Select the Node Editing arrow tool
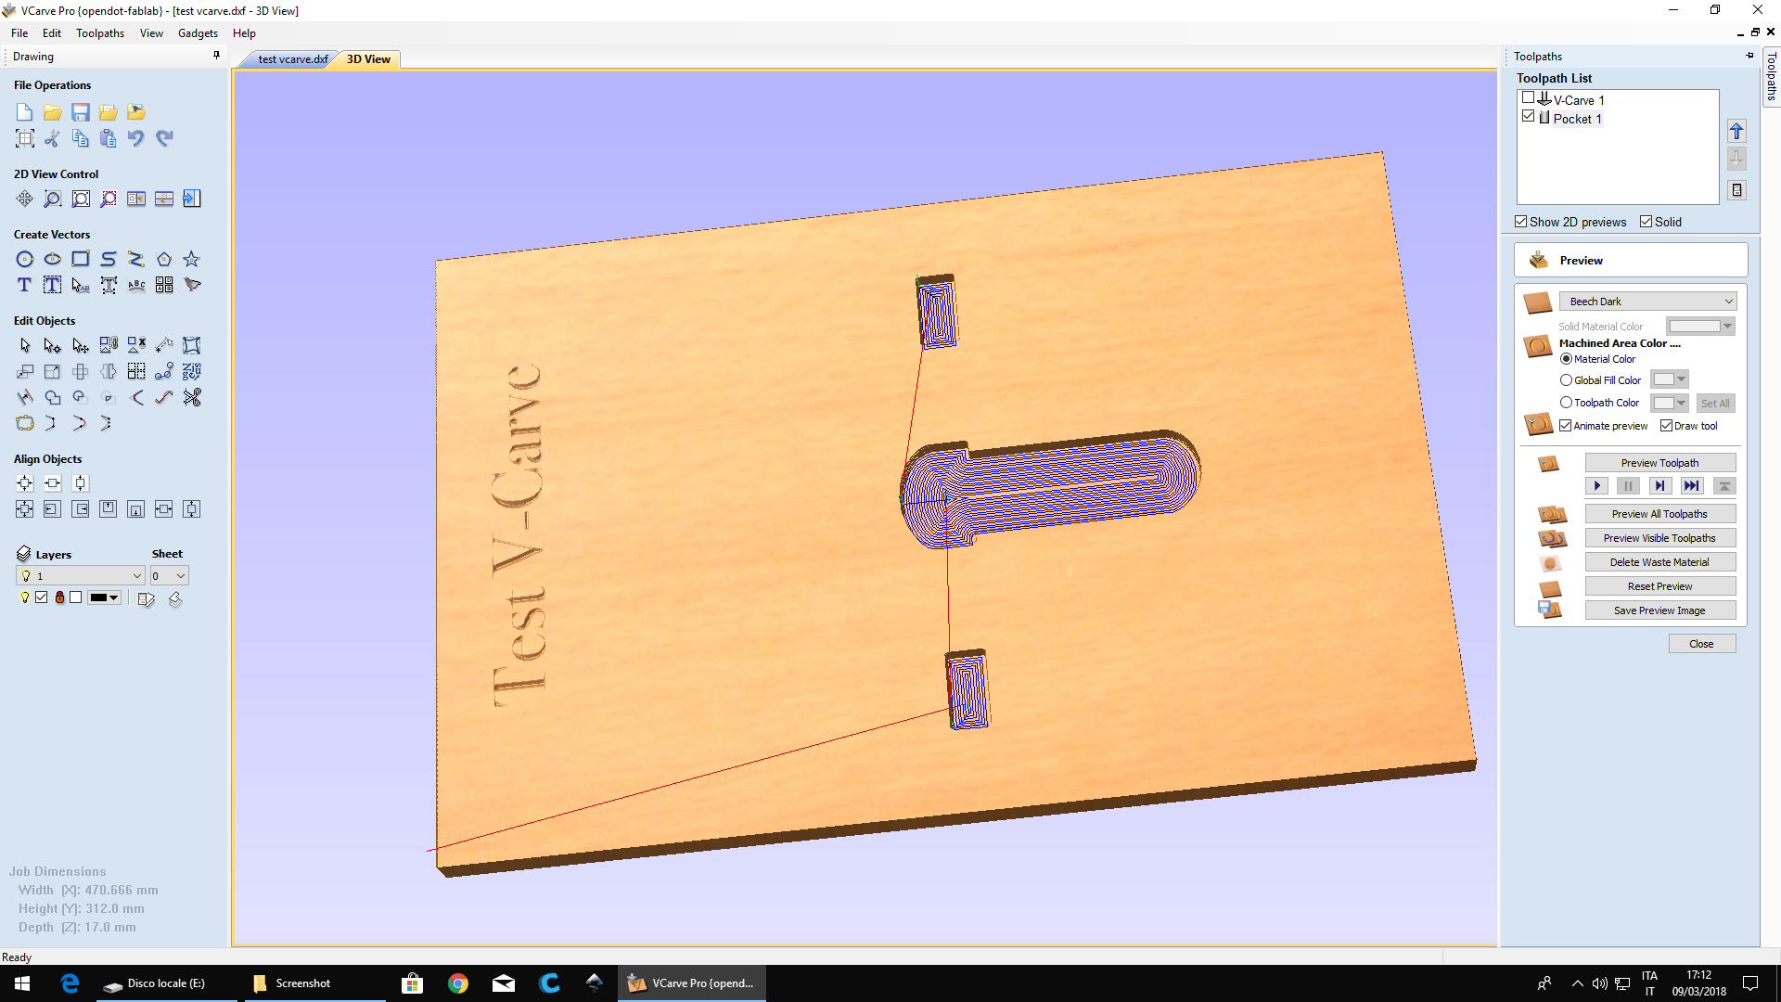The image size is (1781, 1002). (53, 345)
